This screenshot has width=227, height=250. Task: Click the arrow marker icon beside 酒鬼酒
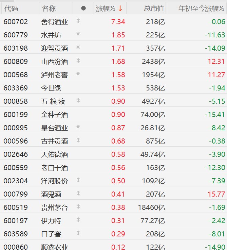coord(78,193)
